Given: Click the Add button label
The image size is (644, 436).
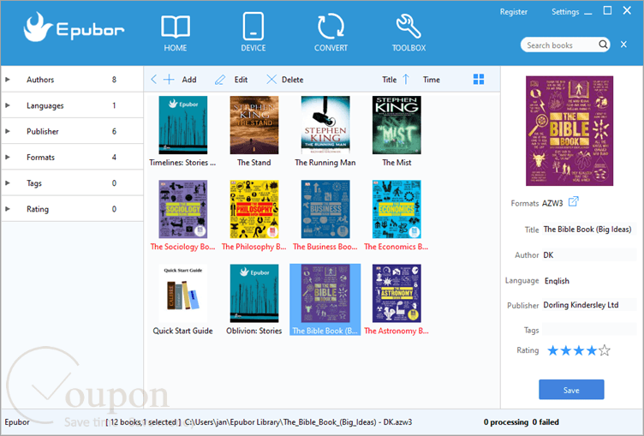Looking at the screenshot, I should pos(189,80).
